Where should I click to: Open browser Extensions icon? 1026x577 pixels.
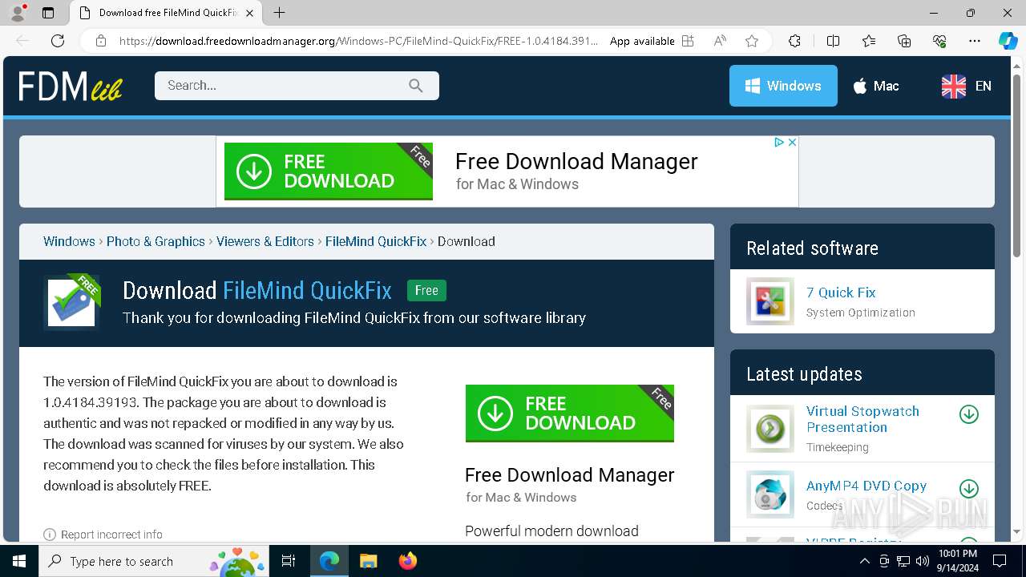pos(794,41)
